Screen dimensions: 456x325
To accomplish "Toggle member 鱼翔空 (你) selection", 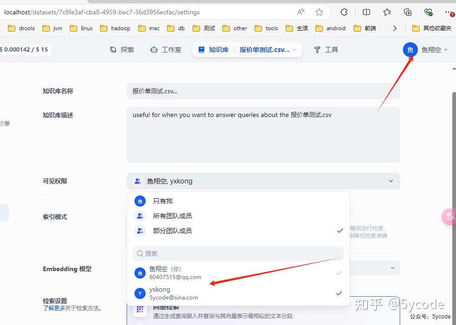I will 238,273.
